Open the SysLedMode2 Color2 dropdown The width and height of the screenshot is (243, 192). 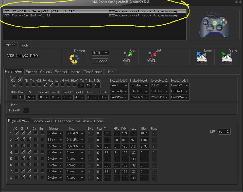pyautogui.click(x=160, y=85)
